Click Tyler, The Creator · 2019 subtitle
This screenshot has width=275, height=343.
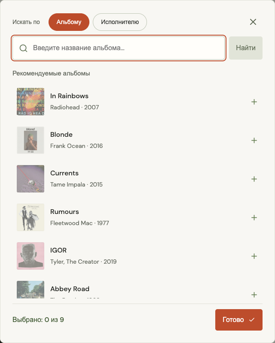click(x=83, y=262)
